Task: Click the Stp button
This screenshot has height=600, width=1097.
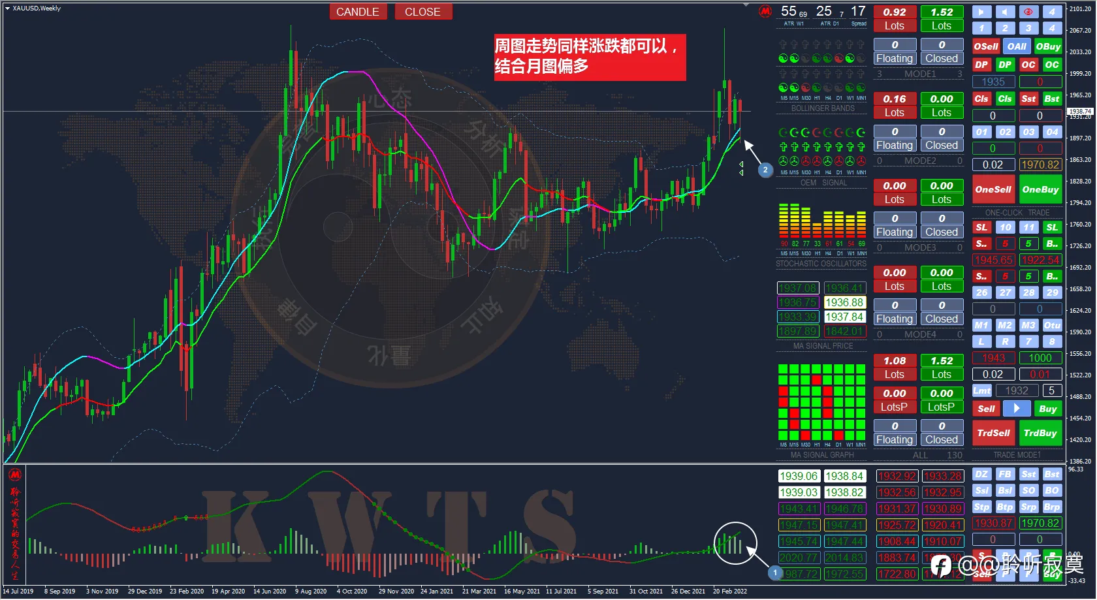Action: click(x=981, y=507)
